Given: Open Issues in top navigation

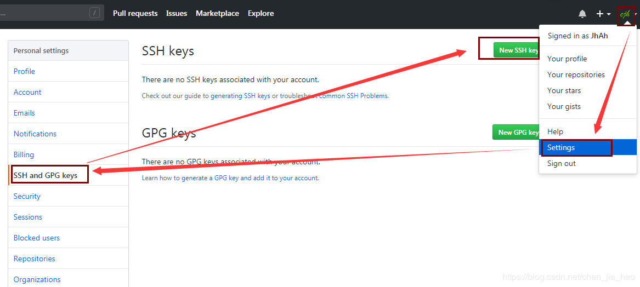Looking at the screenshot, I should click(x=177, y=14).
